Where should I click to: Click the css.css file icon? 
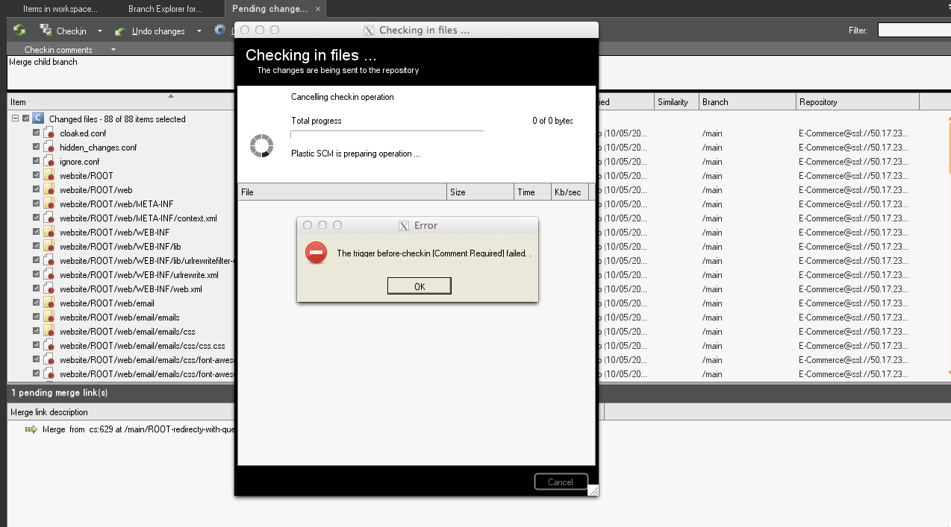click(49, 345)
